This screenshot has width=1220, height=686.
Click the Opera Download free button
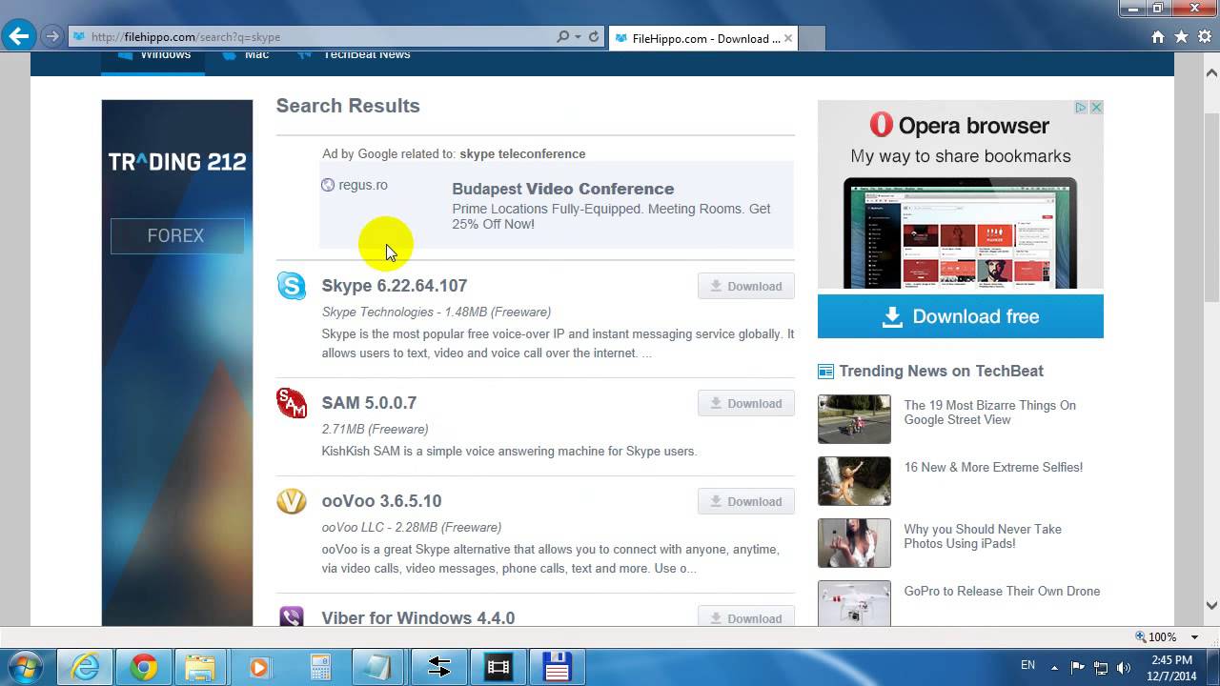[x=961, y=316]
